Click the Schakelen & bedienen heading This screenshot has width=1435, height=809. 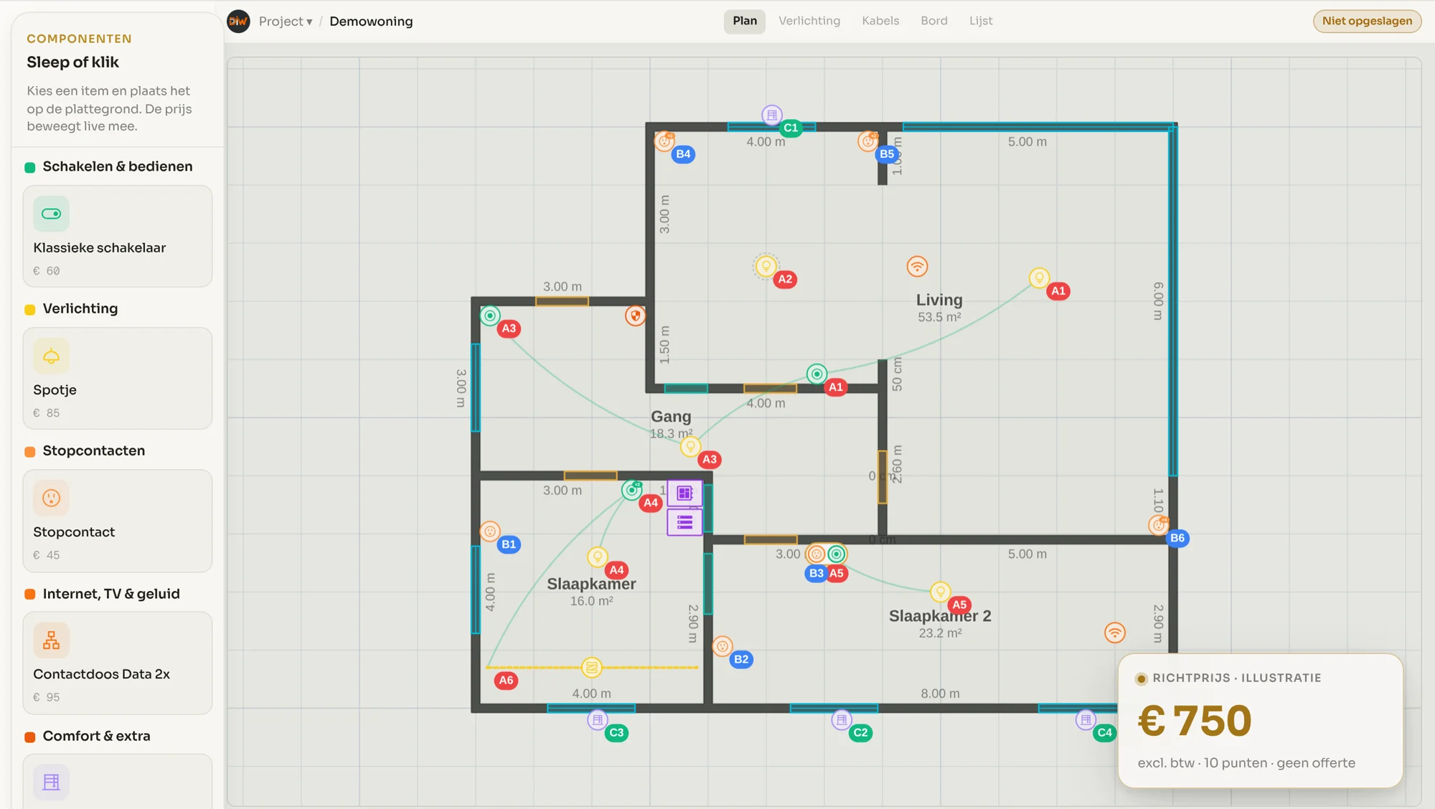click(118, 166)
